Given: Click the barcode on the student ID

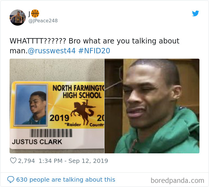Looking at the screenshot, I should coord(51,133).
